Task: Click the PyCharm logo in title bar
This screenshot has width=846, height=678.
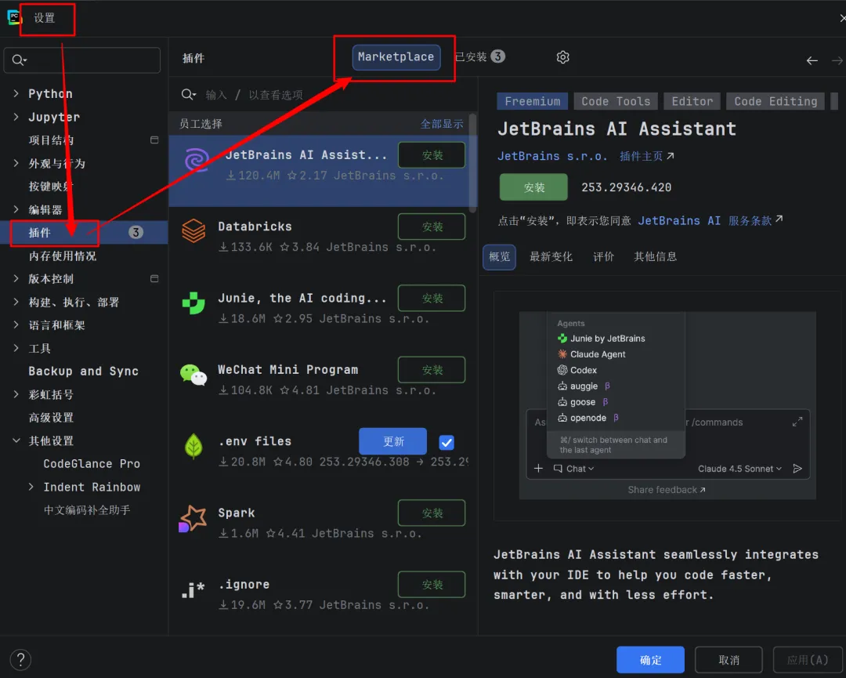Action: coord(14,17)
